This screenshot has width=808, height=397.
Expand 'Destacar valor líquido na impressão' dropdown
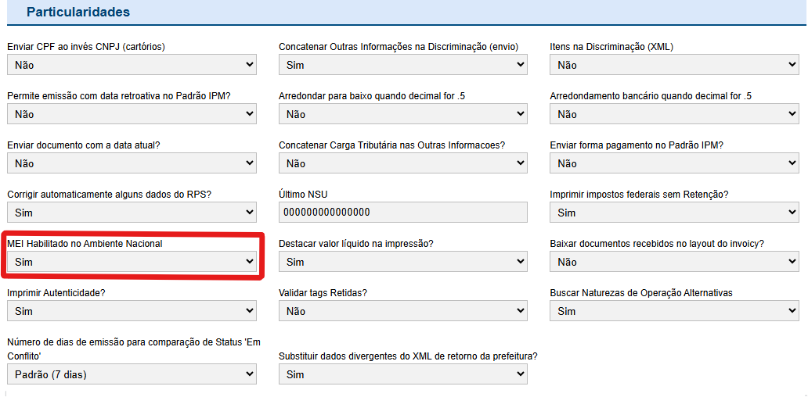click(x=402, y=263)
